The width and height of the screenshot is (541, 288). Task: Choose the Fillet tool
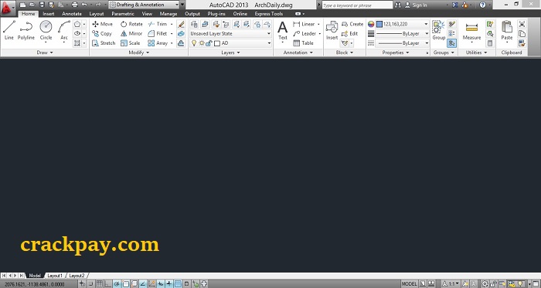point(158,33)
